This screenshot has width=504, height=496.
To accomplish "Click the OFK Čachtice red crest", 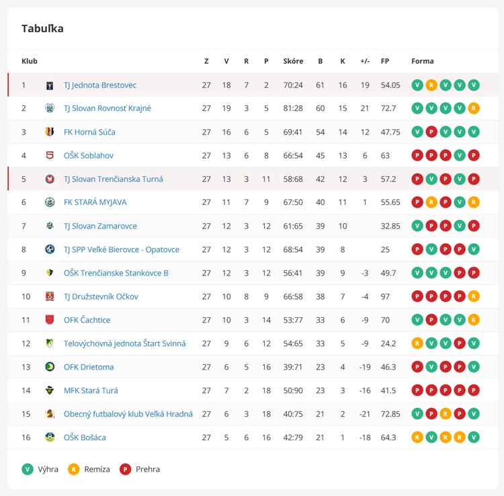I will pyautogui.click(x=50, y=320).
